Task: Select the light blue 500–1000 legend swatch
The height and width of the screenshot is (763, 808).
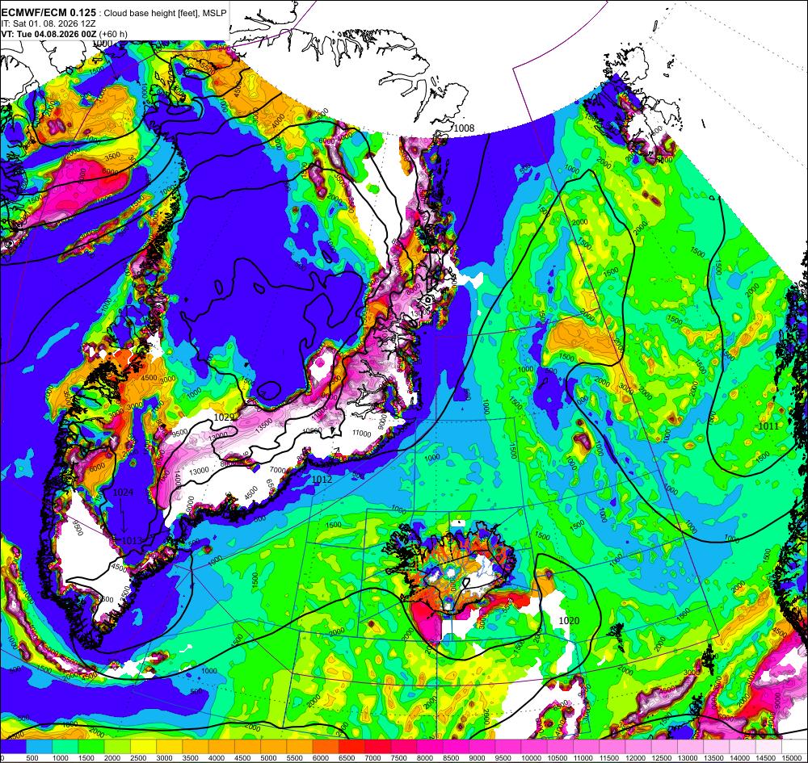Action: pos(39,747)
